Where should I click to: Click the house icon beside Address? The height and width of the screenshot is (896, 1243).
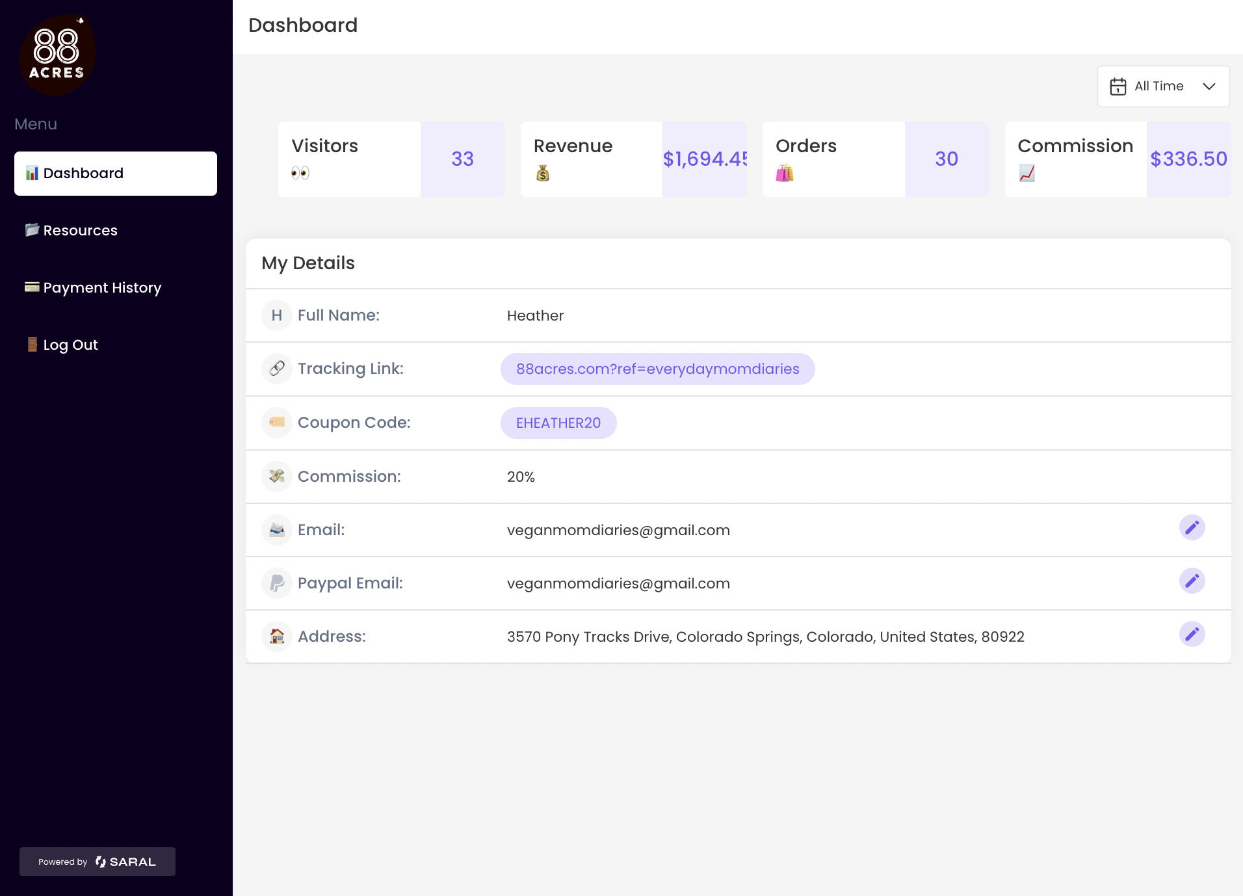[x=277, y=637]
